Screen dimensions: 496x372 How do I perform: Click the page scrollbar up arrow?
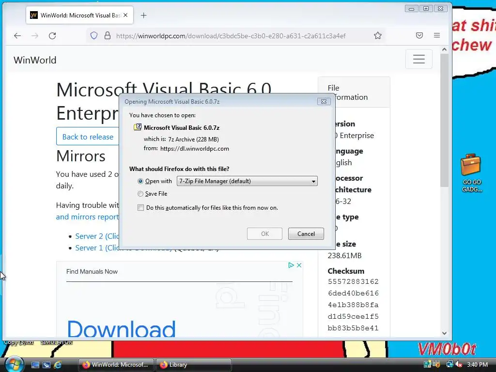pyautogui.click(x=444, y=50)
